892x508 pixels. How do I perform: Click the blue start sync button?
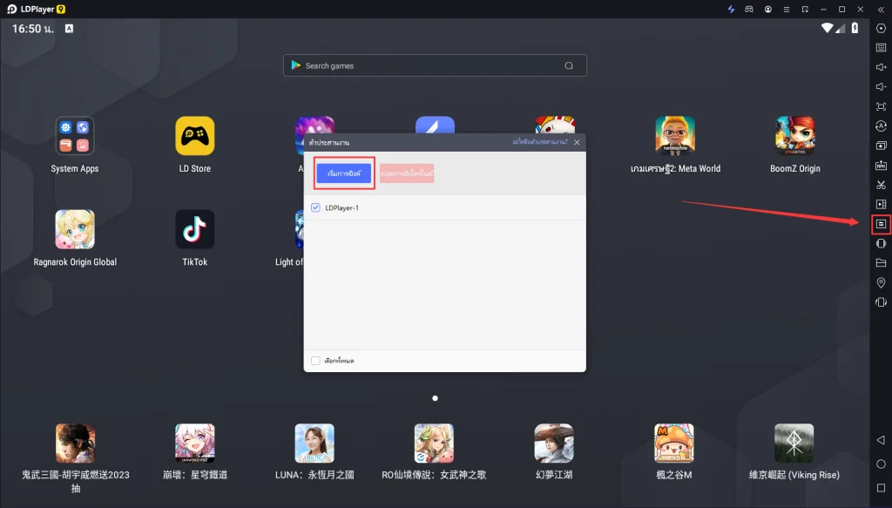(x=343, y=173)
